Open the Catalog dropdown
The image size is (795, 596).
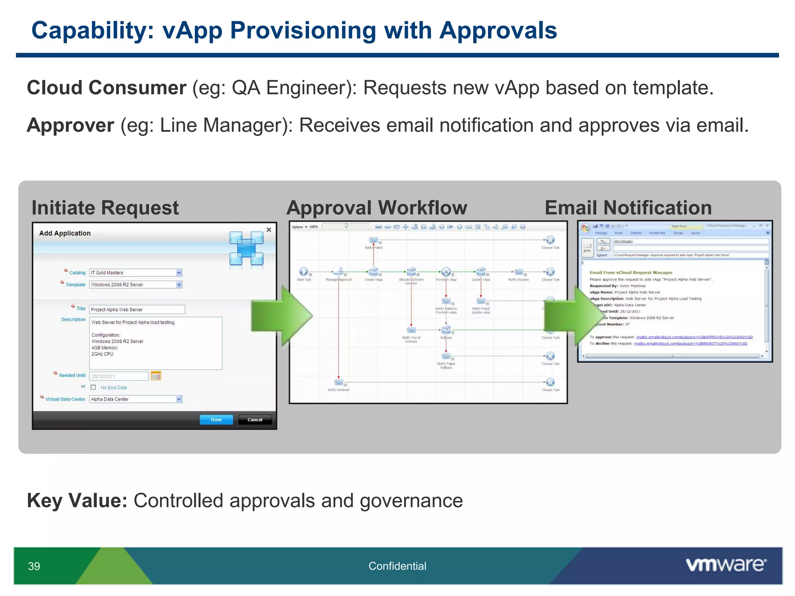pyautogui.click(x=179, y=273)
